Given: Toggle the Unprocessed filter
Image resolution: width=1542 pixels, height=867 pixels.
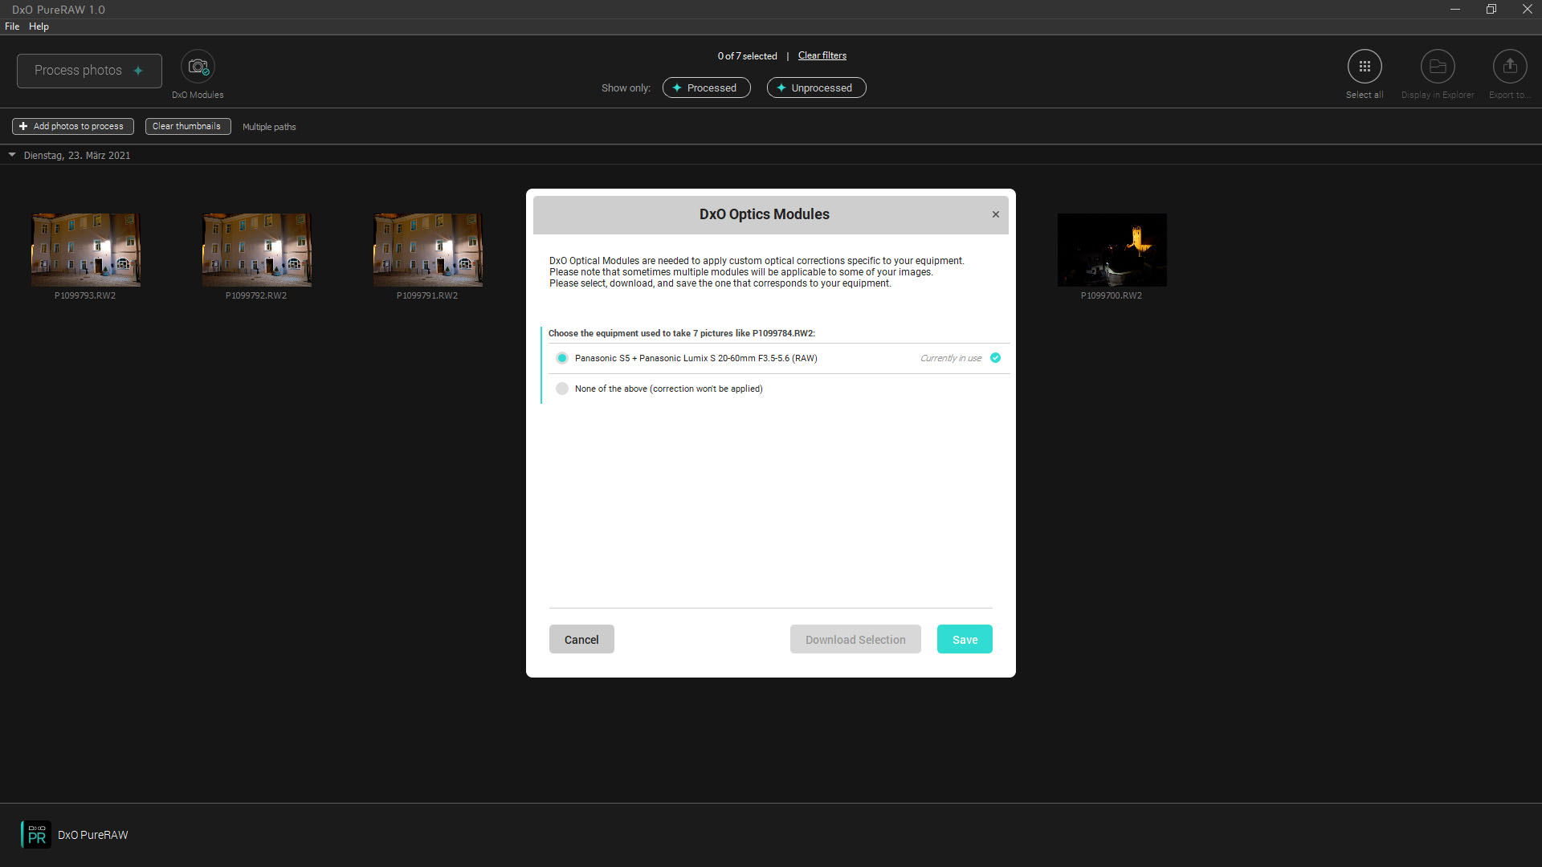Looking at the screenshot, I should (x=817, y=88).
